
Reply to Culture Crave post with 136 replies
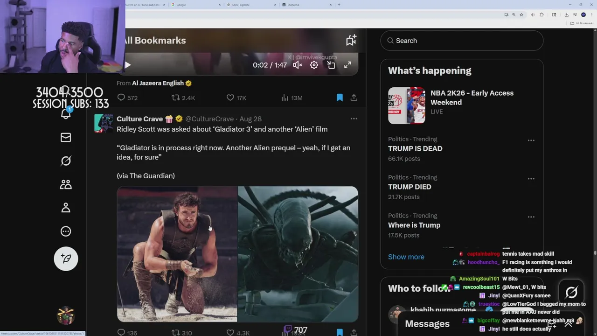coord(127,333)
